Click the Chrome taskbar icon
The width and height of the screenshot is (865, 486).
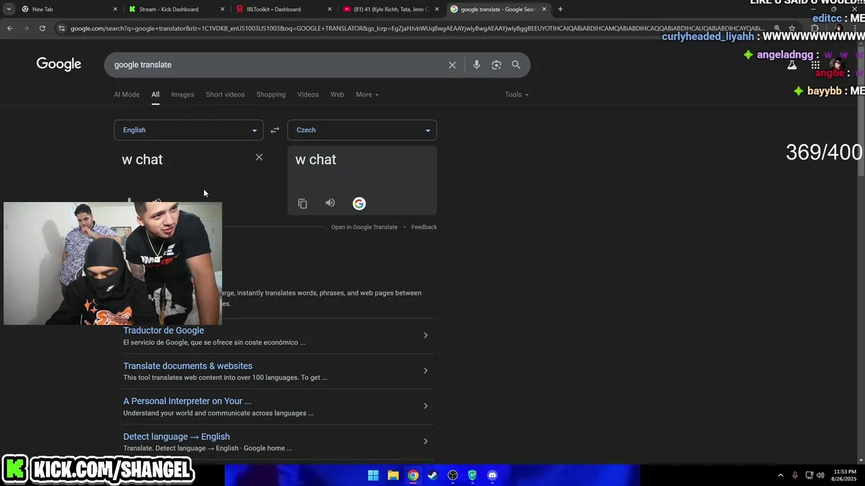pos(413,475)
